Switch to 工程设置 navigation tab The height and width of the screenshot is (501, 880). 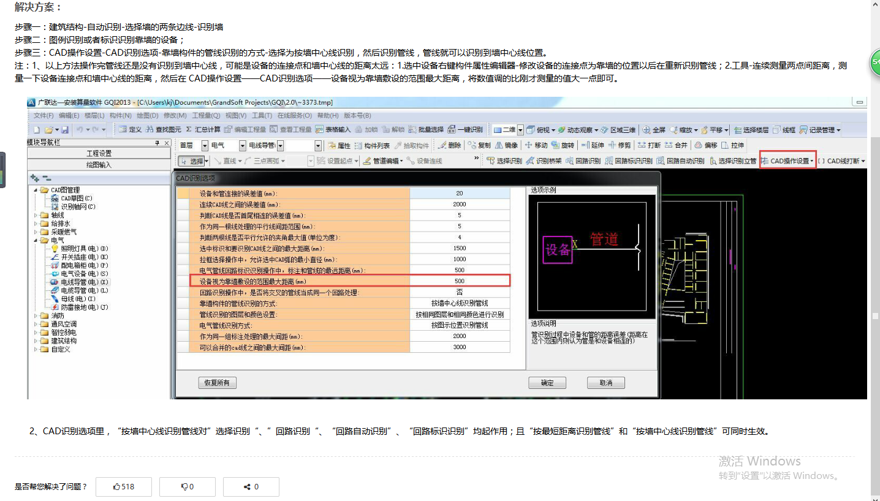(99, 153)
